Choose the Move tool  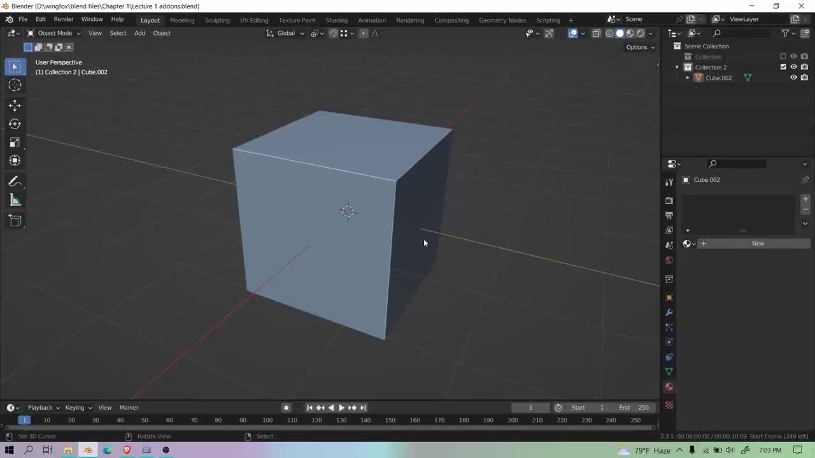15,106
